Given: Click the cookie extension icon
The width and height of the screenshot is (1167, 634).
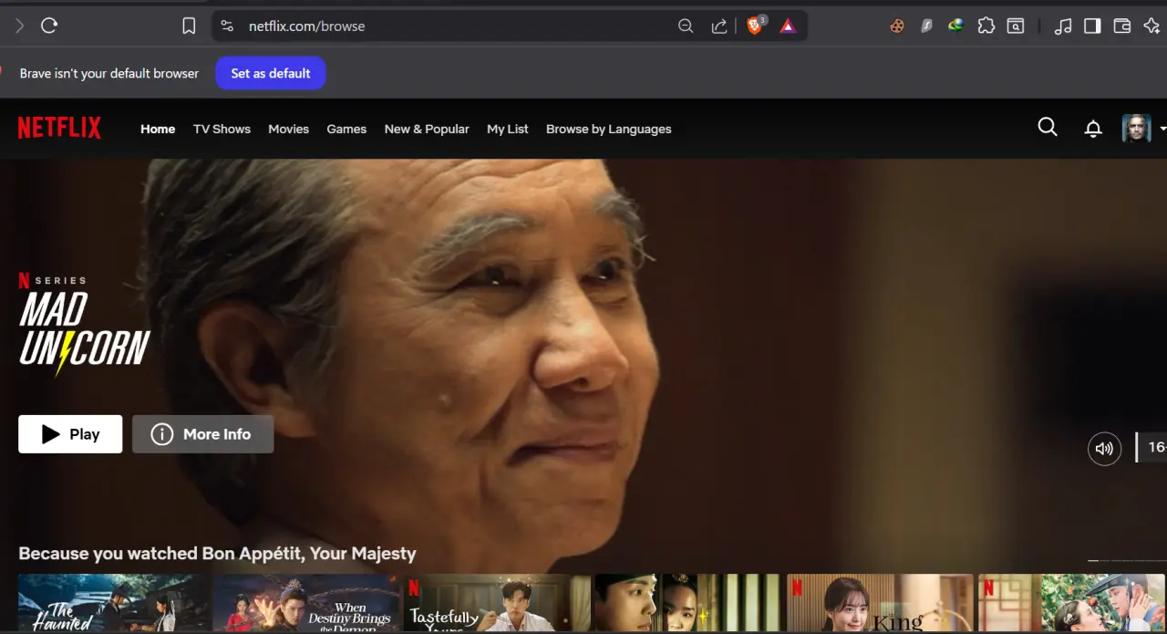Looking at the screenshot, I should click(897, 26).
